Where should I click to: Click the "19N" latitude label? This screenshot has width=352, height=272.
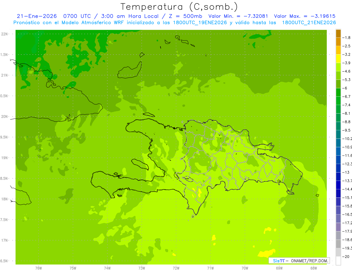[x=5, y=158]
